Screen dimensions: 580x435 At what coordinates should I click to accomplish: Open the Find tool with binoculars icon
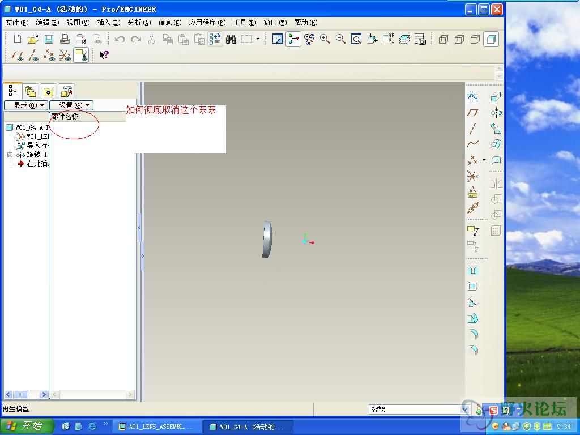[x=231, y=39]
